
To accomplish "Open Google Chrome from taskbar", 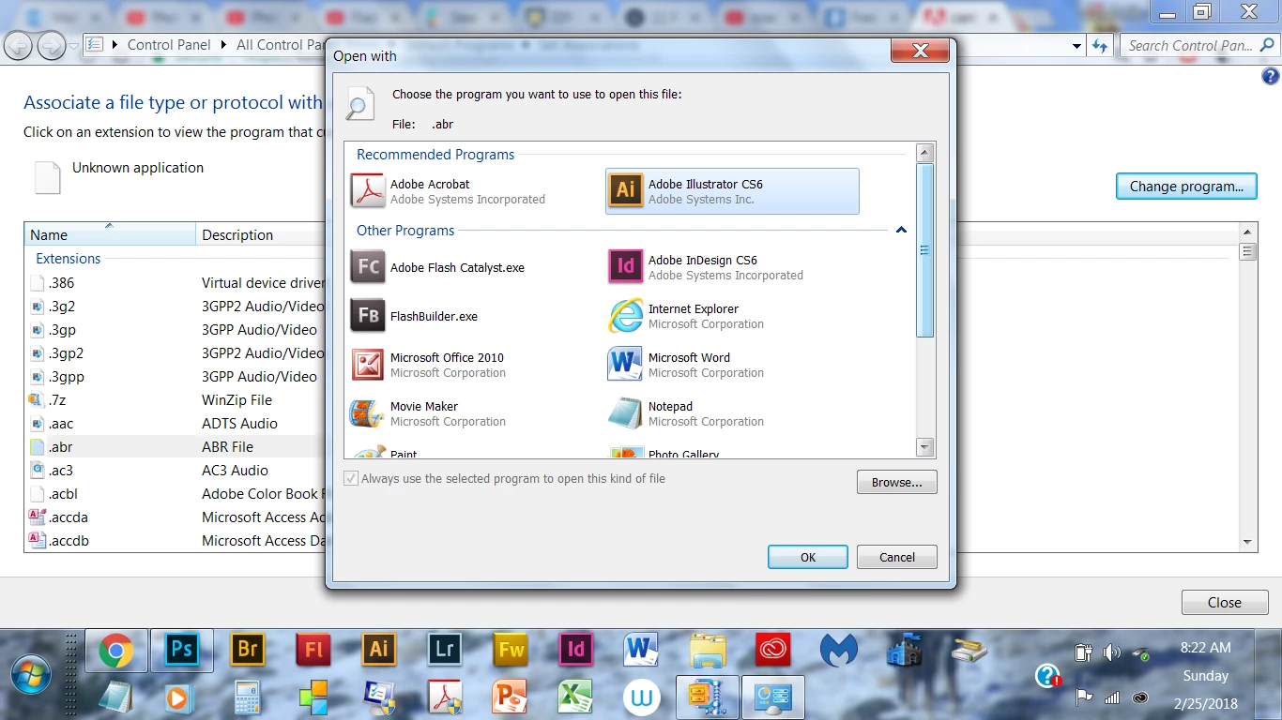I will tap(116, 651).
